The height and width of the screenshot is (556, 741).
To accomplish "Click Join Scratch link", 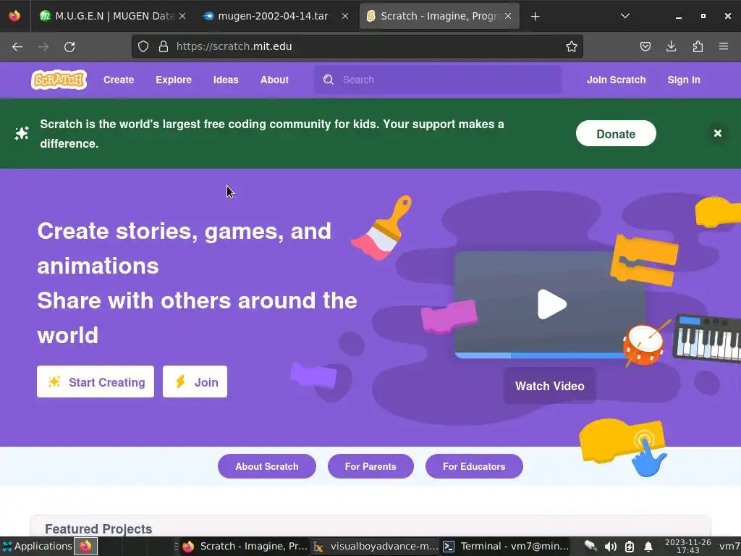I will click(617, 80).
